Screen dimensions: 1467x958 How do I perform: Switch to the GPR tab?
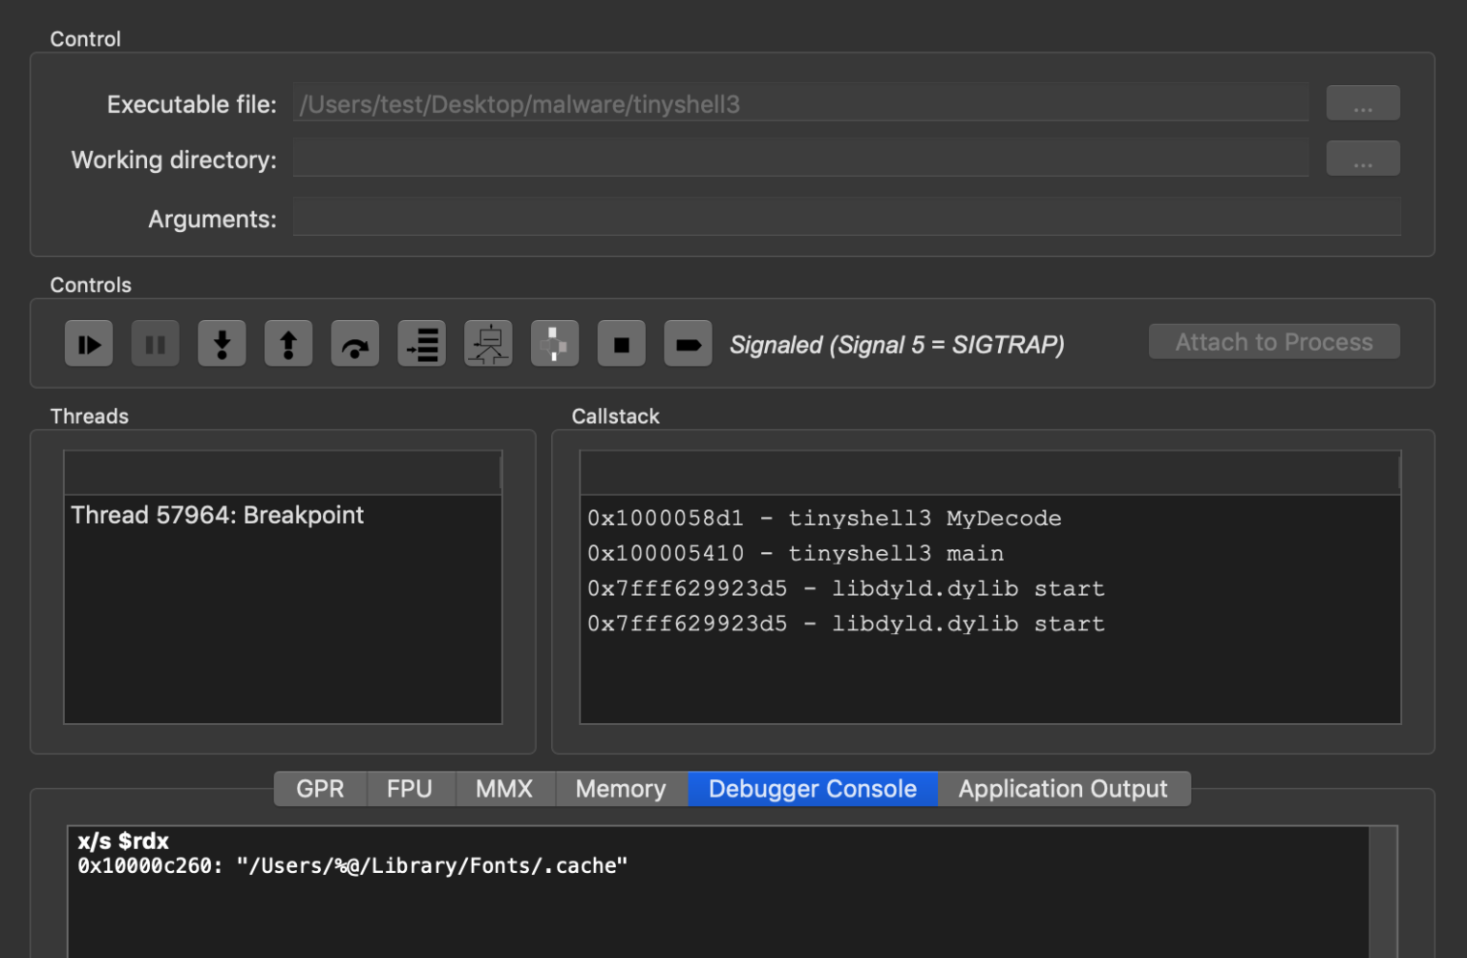pos(320,789)
